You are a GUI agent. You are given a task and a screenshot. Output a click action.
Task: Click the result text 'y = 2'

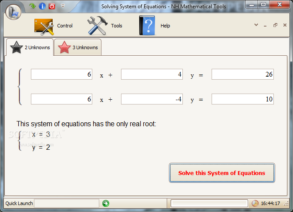(41, 148)
